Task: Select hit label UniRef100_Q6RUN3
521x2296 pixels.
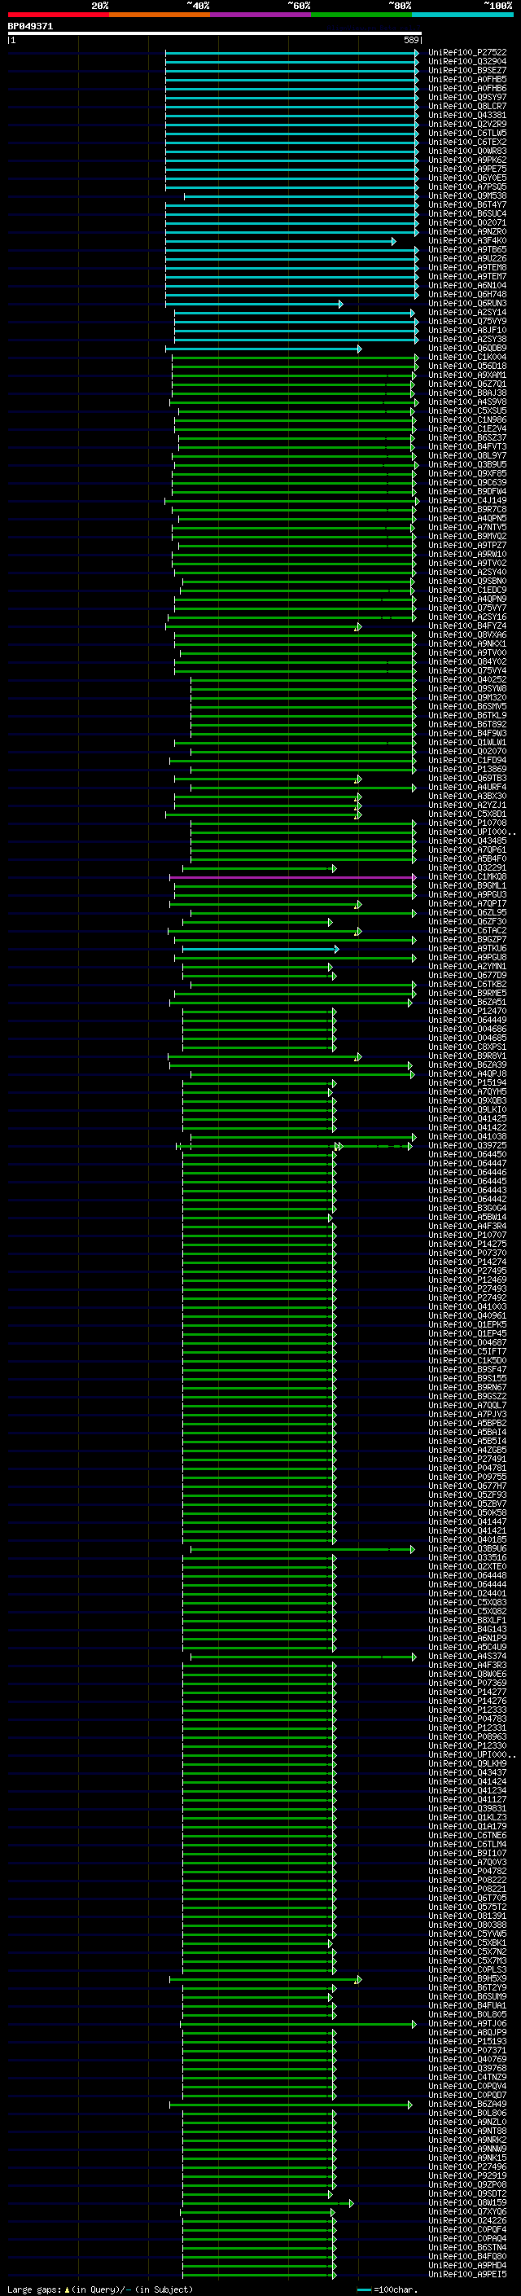Action: (467, 303)
